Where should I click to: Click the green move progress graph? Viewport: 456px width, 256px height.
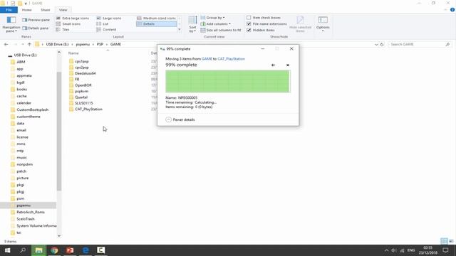tap(227, 82)
